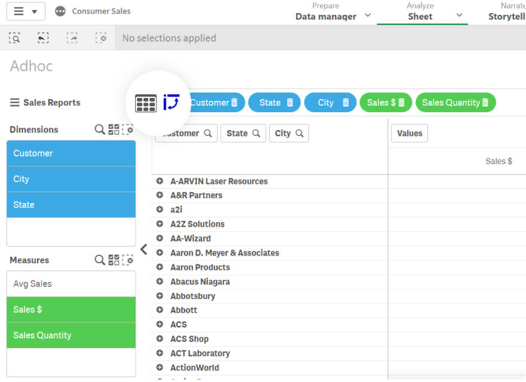526x382 pixels.
Task: Collapse the side panel with arrow
Action: pyautogui.click(x=144, y=249)
